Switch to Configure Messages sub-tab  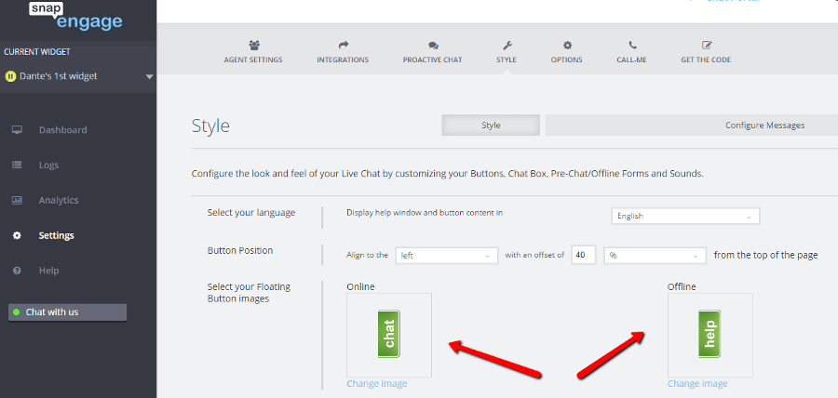pos(764,126)
